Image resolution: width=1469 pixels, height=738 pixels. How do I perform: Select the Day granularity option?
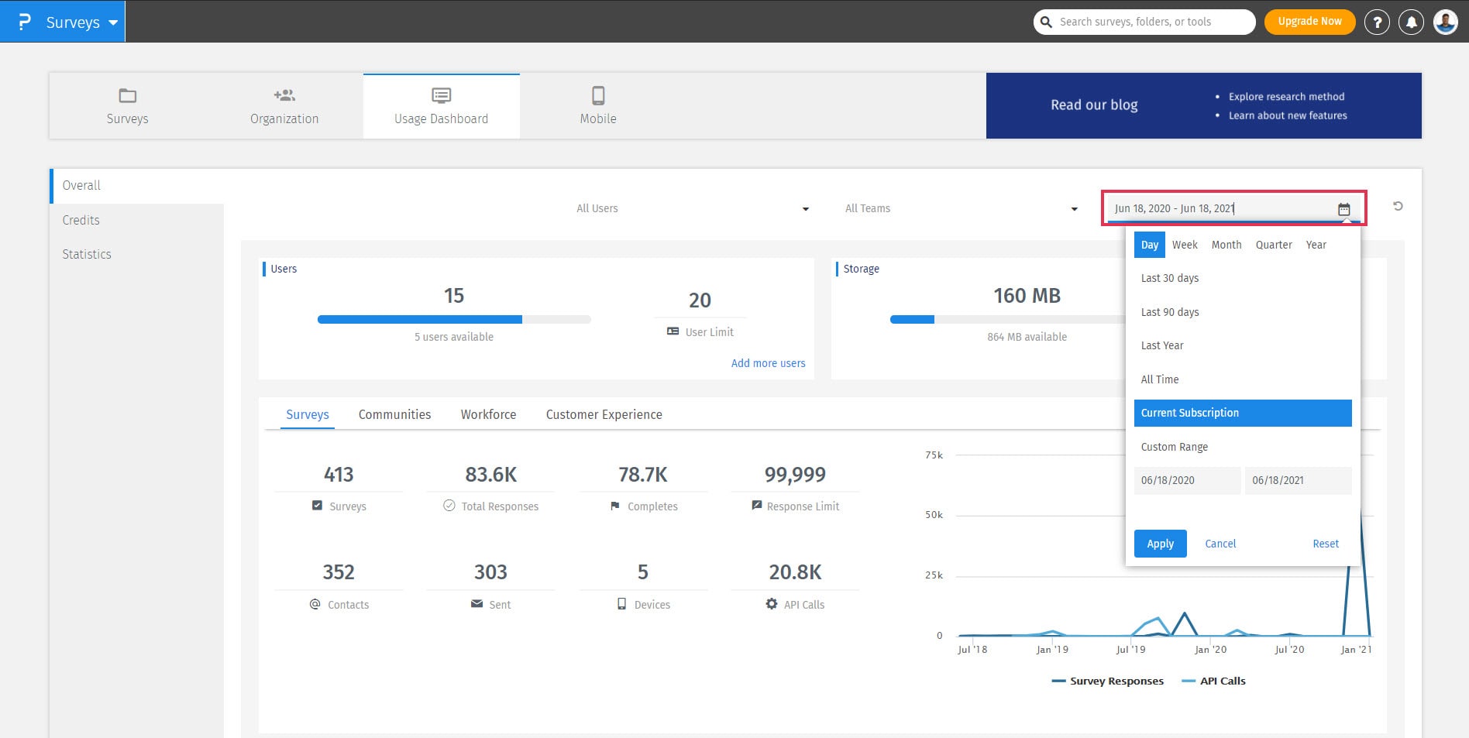(x=1149, y=245)
